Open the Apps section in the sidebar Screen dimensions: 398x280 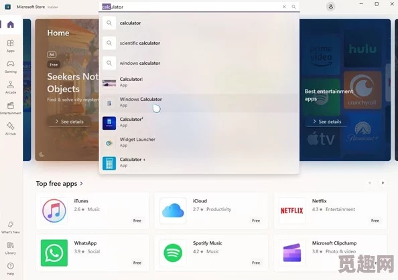pos(11,46)
